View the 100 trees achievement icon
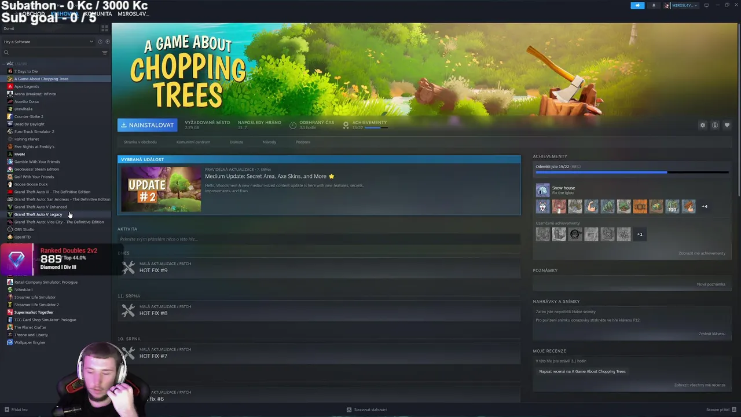The image size is (741, 417). pyautogui.click(x=672, y=206)
